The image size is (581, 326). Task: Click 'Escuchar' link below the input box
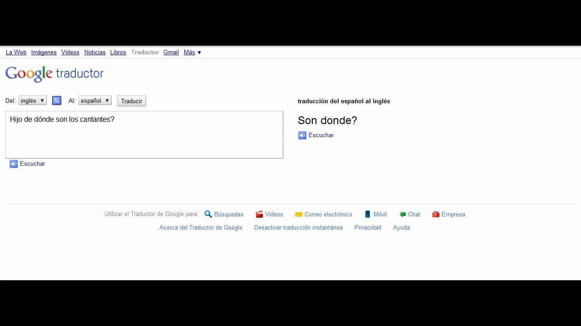(32, 164)
